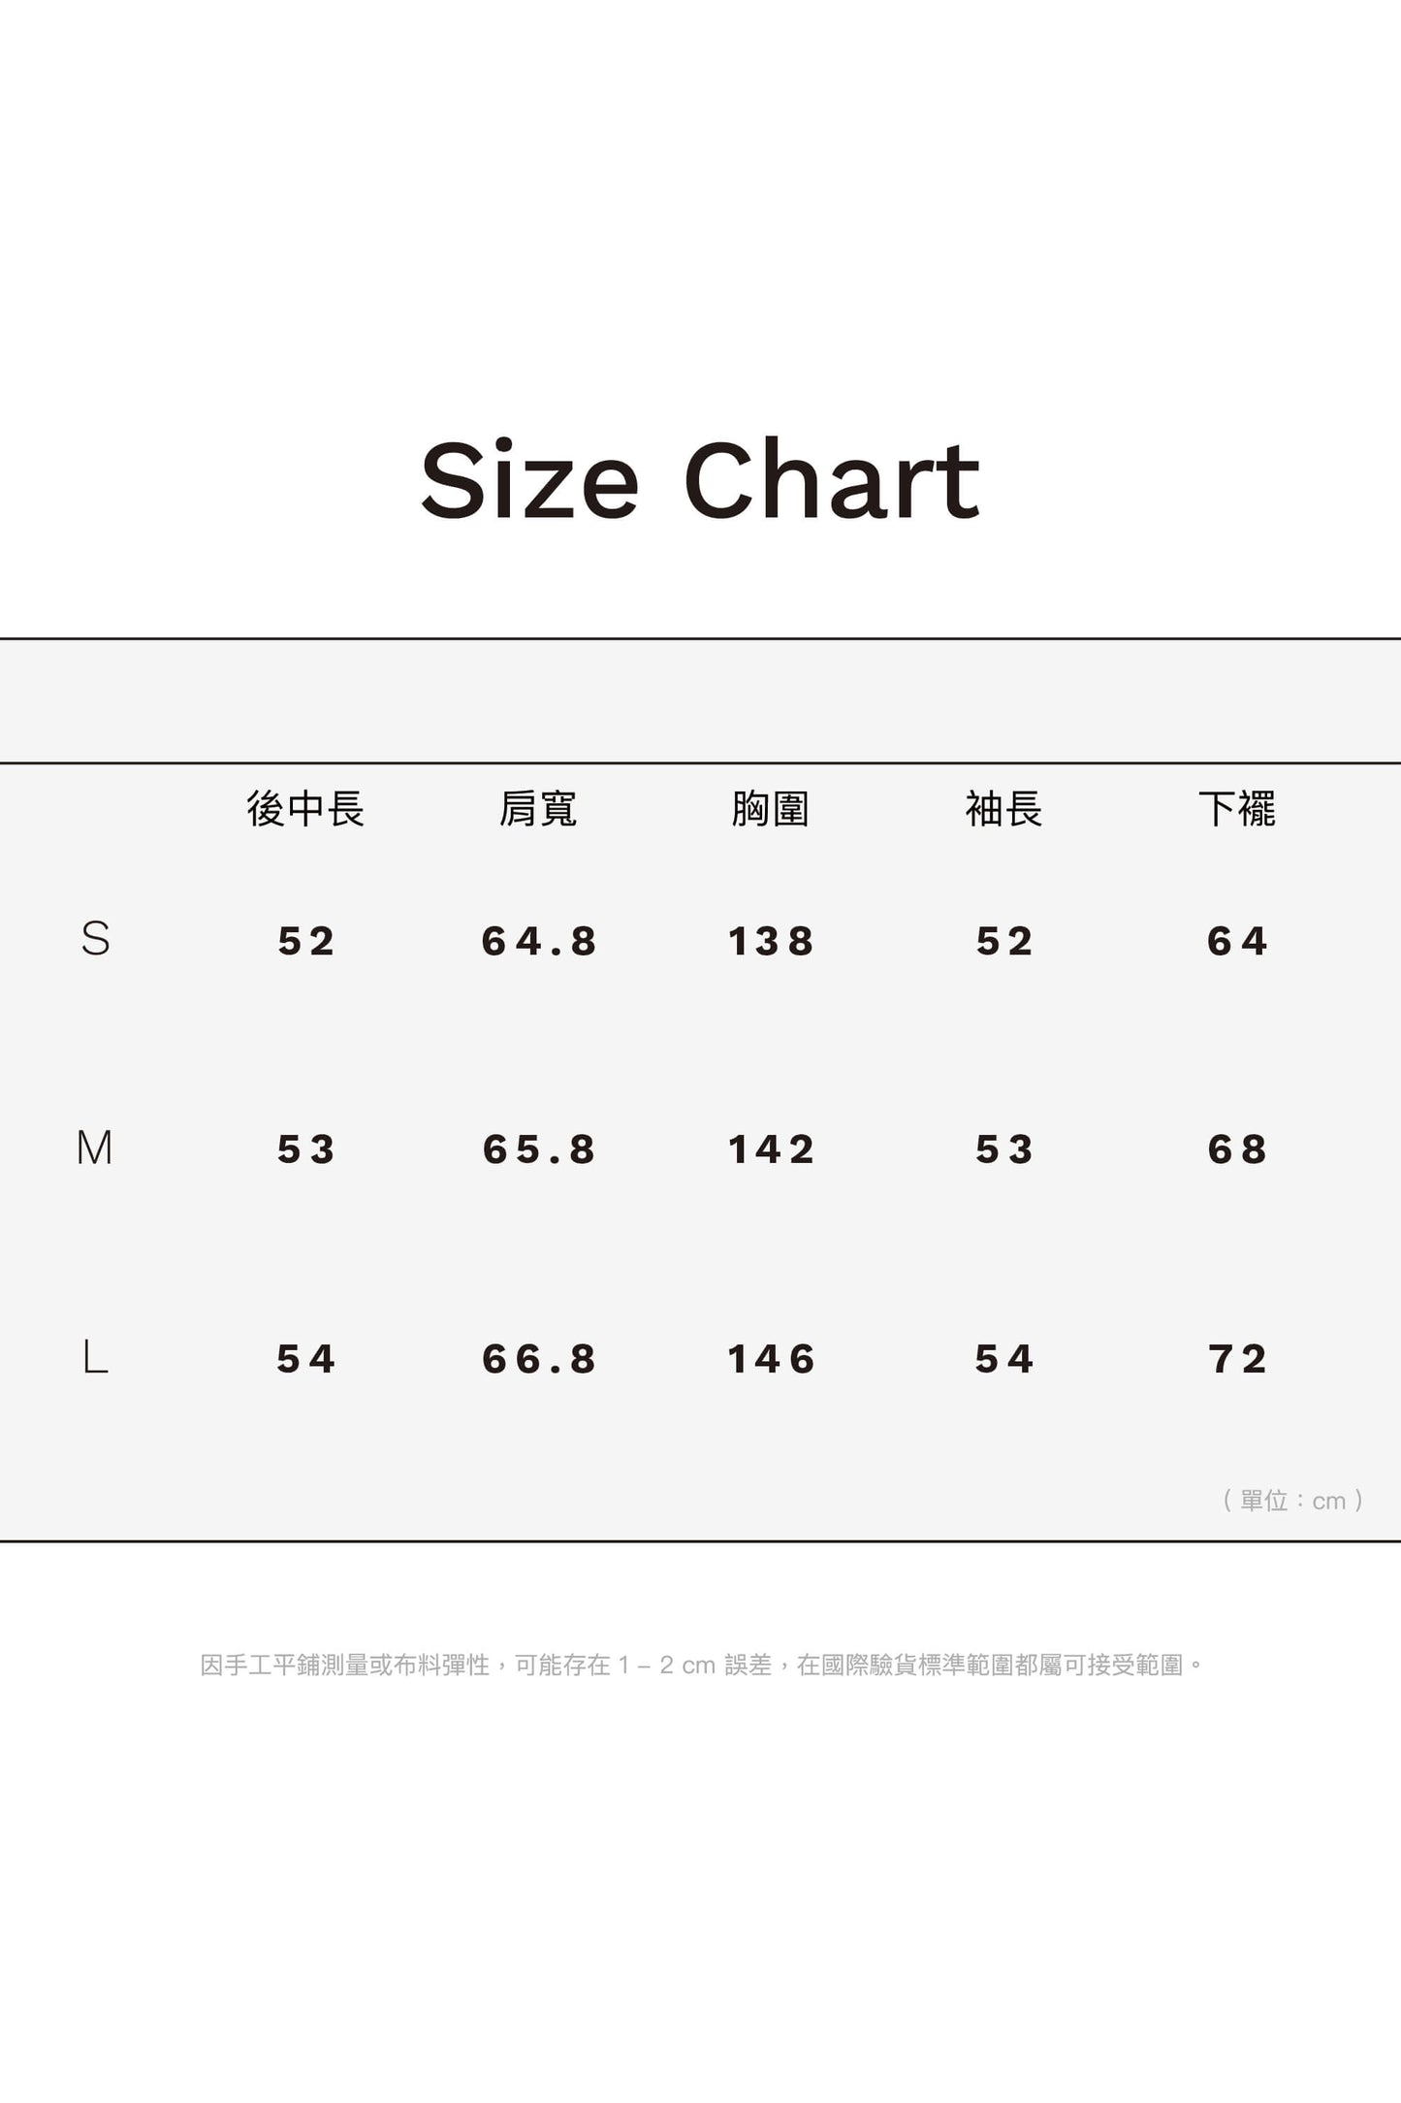Select the 138 chest value
The height and width of the screenshot is (2103, 1401).
(771, 942)
